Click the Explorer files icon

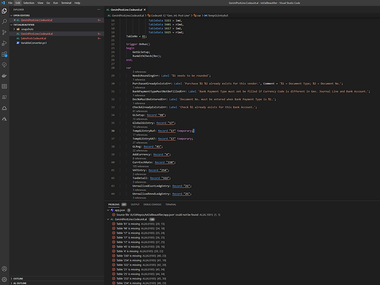(5, 11)
